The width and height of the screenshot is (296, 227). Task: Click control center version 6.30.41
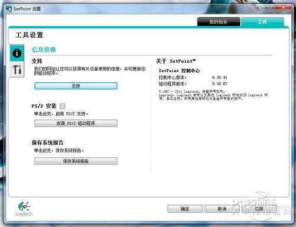point(220,77)
